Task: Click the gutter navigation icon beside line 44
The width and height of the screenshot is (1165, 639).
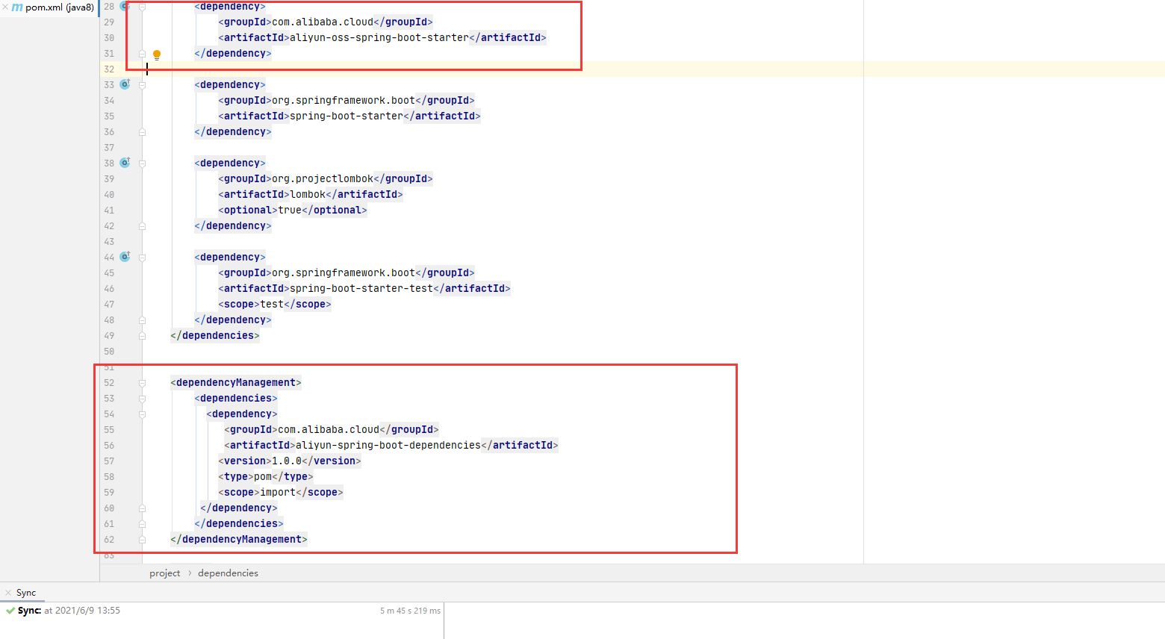Action: click(125, 257)
